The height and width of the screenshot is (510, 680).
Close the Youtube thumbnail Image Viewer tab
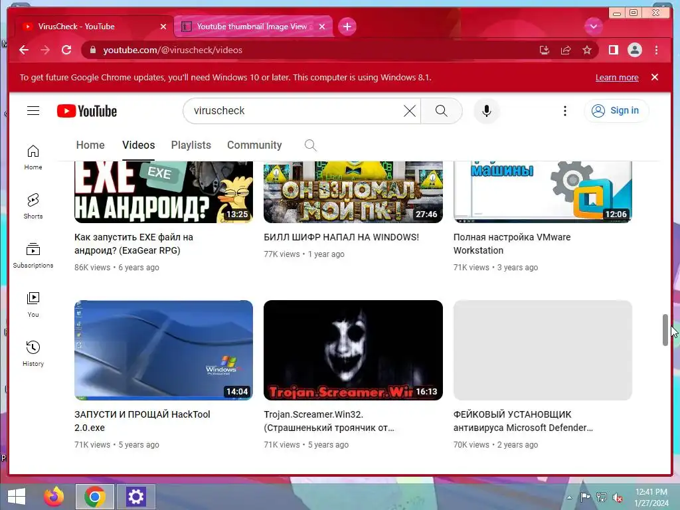(322, 27)
